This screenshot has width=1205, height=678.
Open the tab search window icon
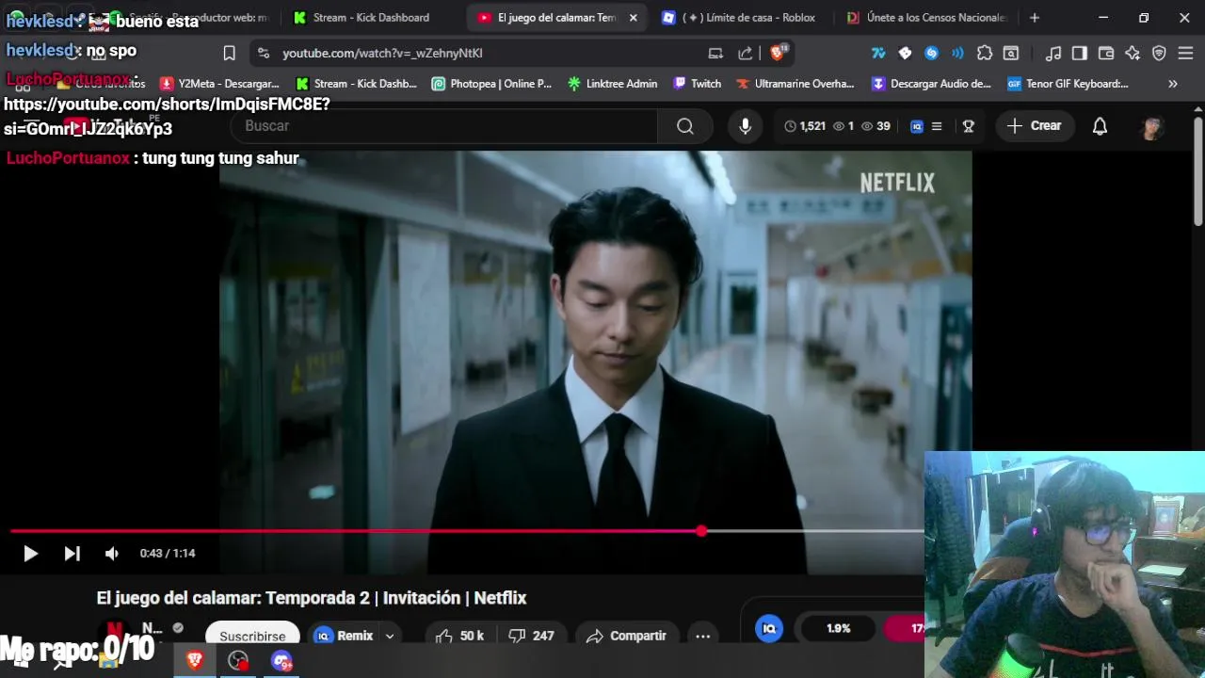click(1011, 54)
